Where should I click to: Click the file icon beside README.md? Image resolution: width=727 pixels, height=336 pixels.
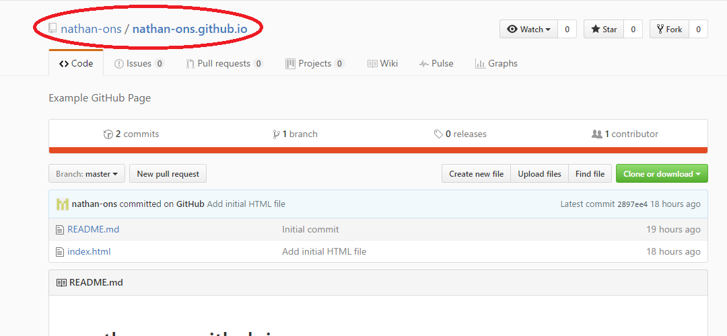click(59, 230)
